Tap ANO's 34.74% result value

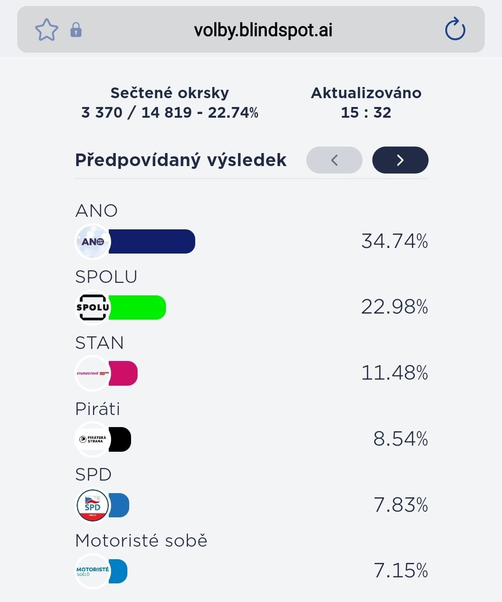click(395, 241)
